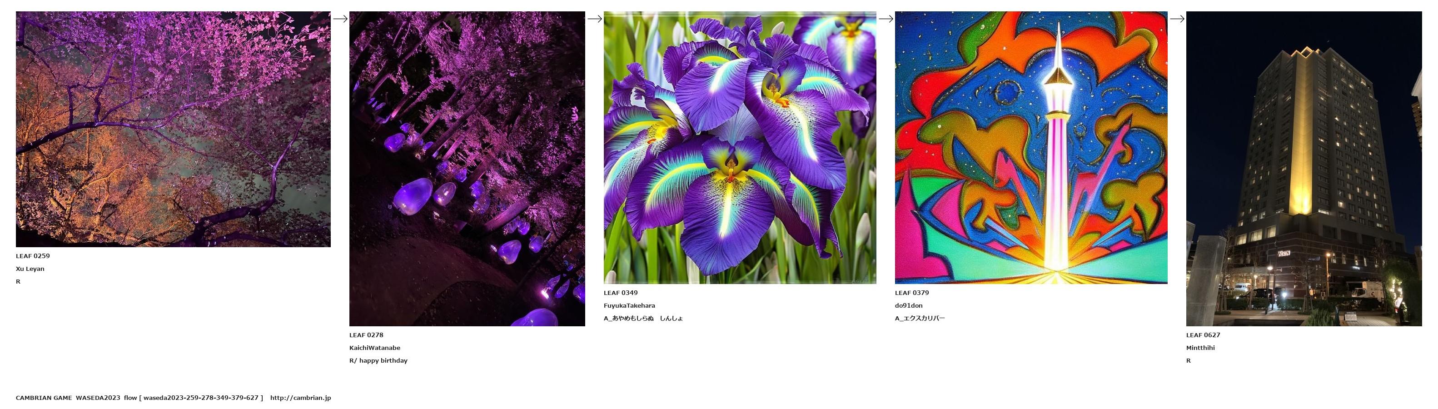This screenshot has height=409, width=1438.
Task: Select author name do91don
Action: click(909, 306)
